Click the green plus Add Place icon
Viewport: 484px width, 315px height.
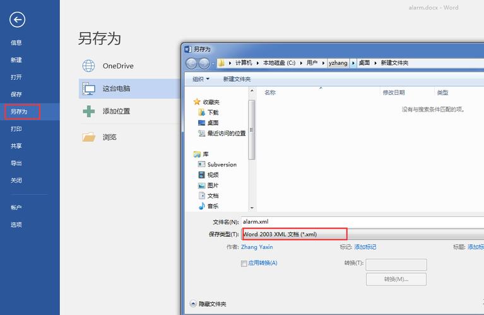click(88, 112)
